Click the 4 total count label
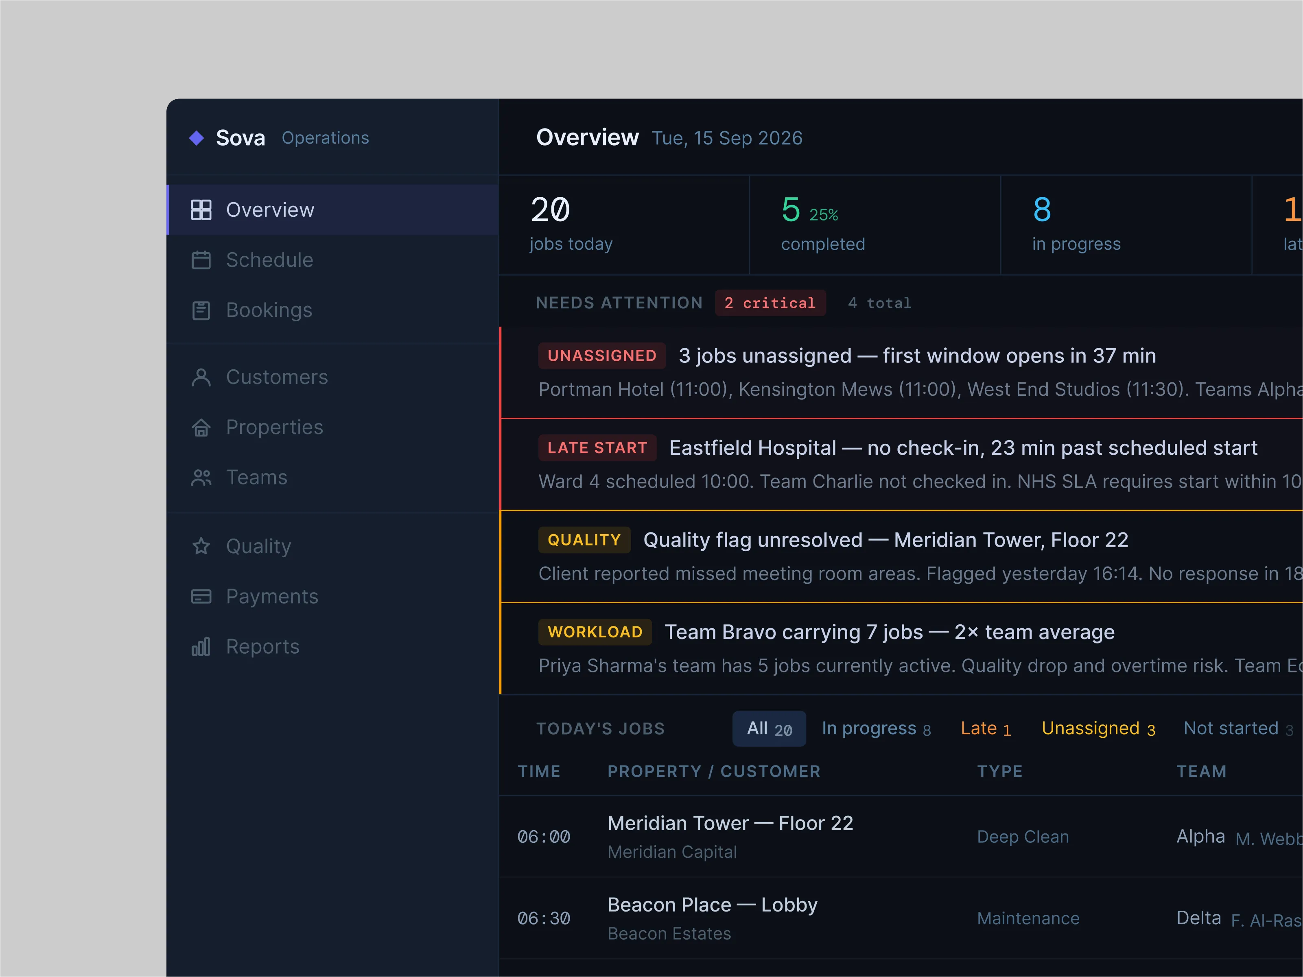The height and width of the screenshot is (977, 1303). [x=879, y=303]
